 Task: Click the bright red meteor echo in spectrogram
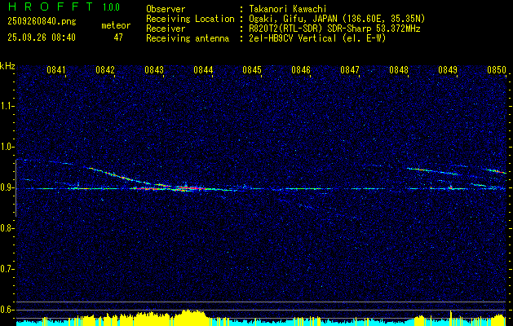[186, 187]
